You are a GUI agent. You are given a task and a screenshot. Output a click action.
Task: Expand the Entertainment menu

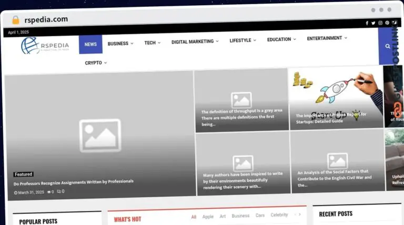(327, 38)
